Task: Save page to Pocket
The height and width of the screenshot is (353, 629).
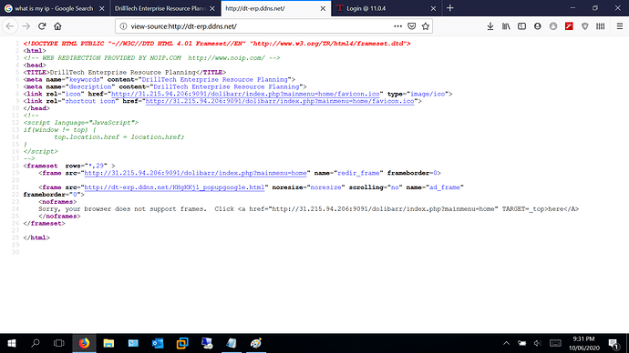Action: 411,26
